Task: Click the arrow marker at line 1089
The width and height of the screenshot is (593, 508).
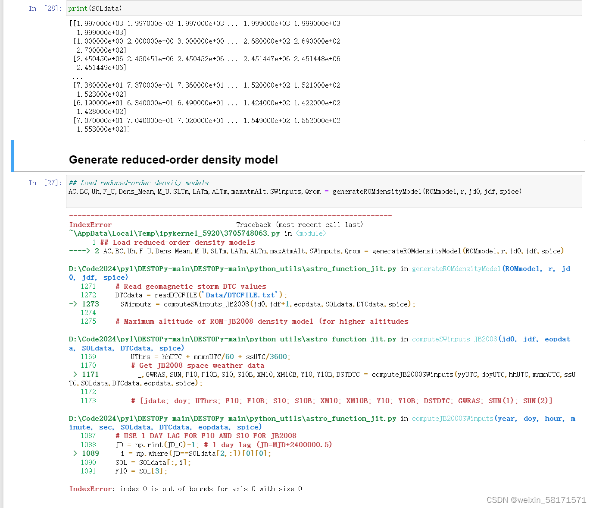Action: 73,453
